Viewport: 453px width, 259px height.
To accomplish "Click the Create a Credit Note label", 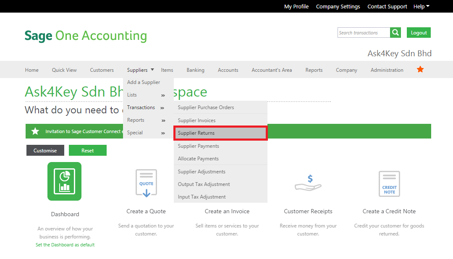I will click(389, 211).
